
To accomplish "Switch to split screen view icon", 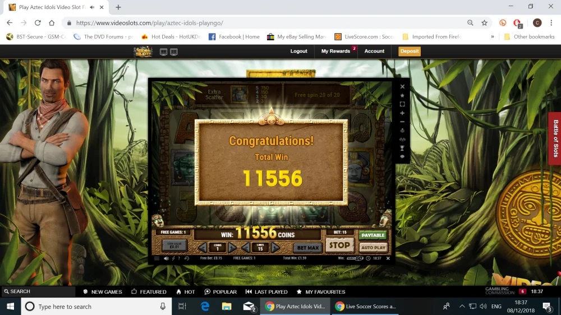I will (x=174, y=52).
